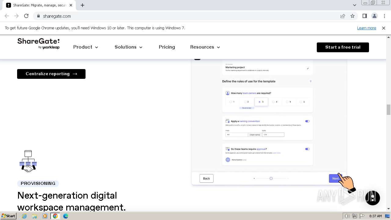Image resolution: width=391 pixels, height=220 pixels.
Task: Click the address bar URL
Action: point(57,16)
